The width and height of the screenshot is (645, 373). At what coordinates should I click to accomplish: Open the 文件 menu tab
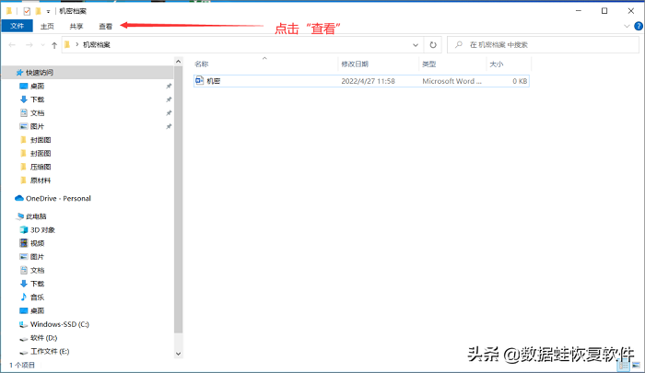click(x=17, y=27)
